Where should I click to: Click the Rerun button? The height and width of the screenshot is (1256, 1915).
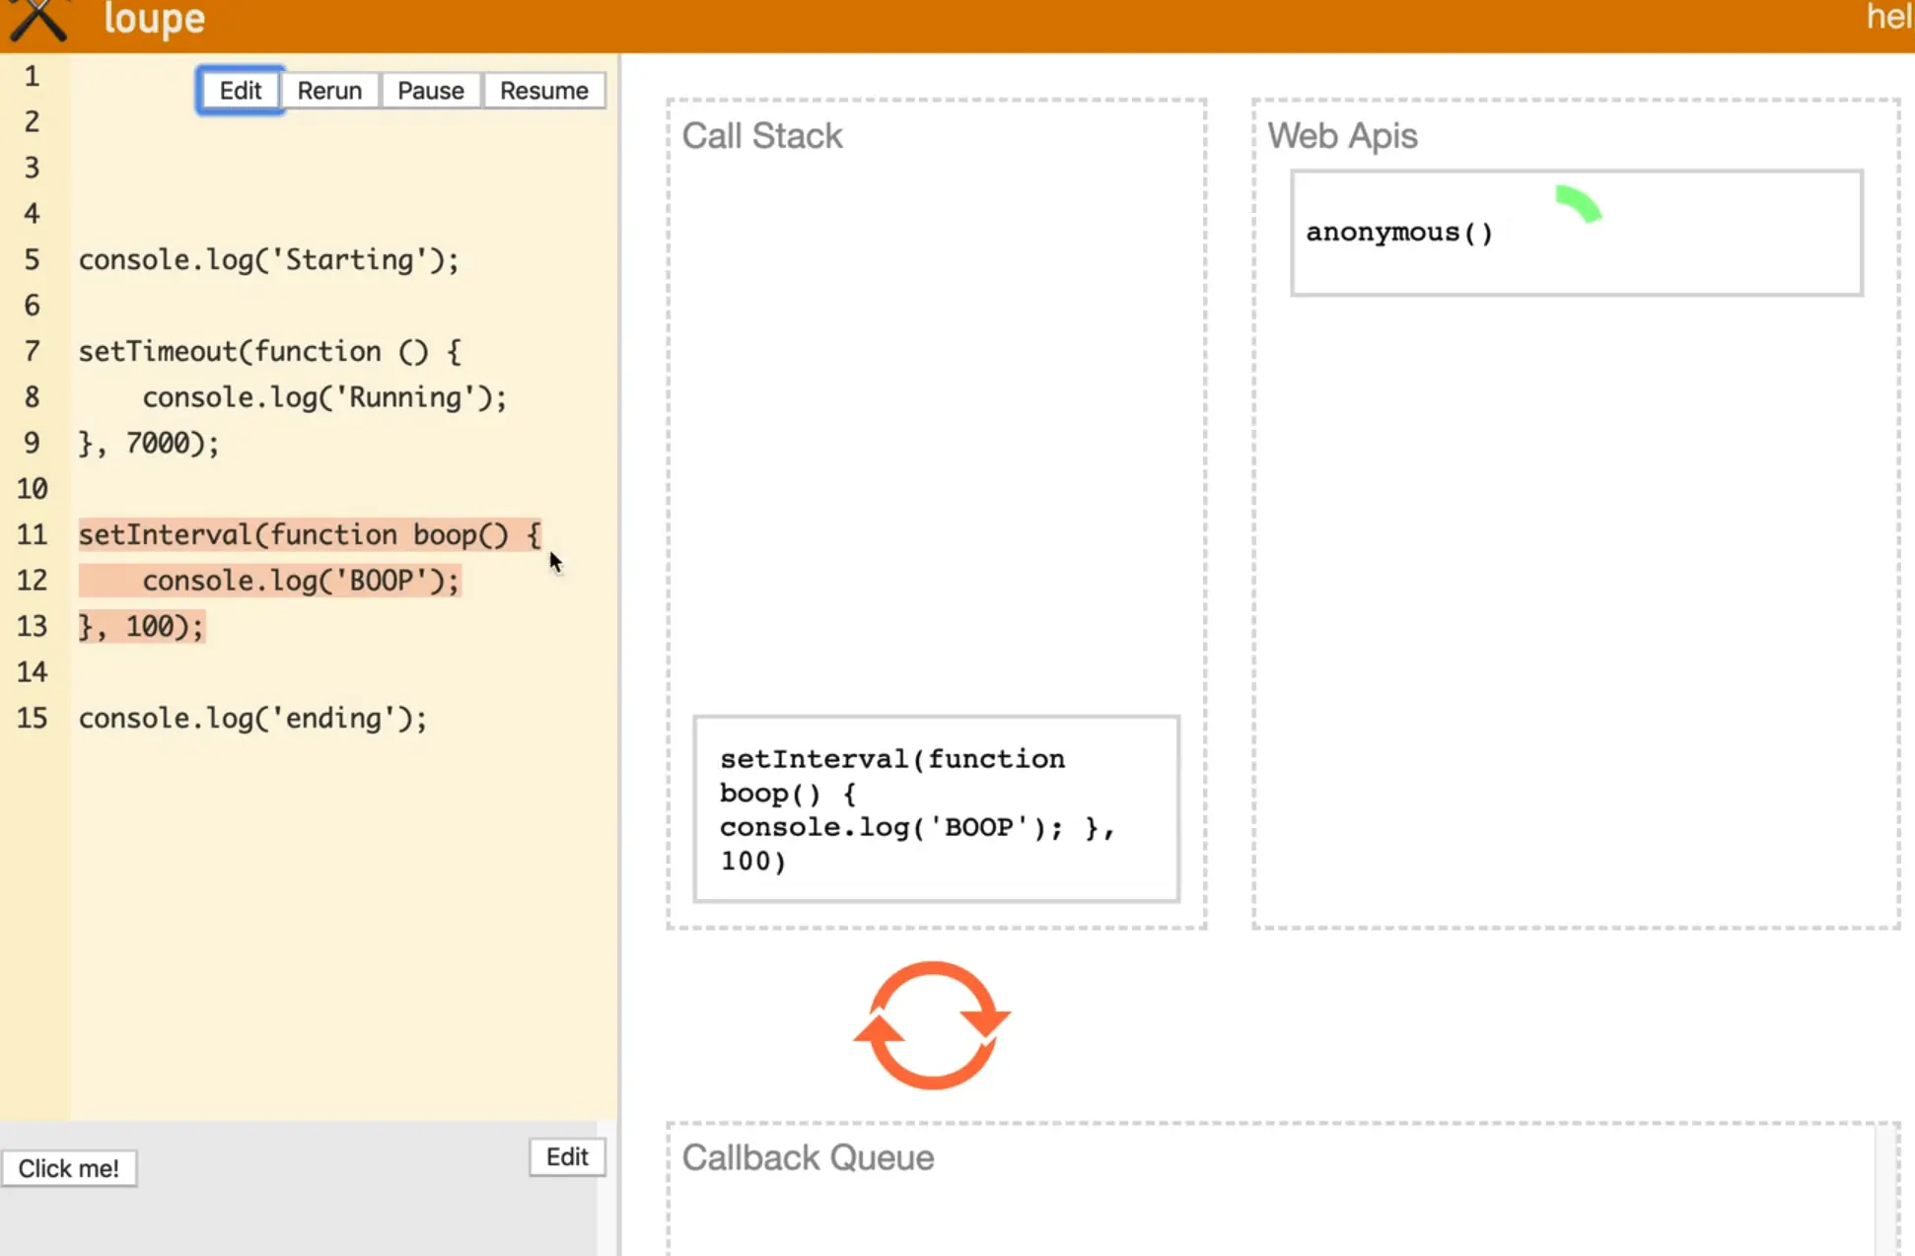point(329,91)
